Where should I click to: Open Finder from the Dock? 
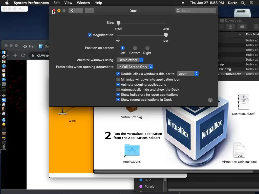[x=4, y=52]
